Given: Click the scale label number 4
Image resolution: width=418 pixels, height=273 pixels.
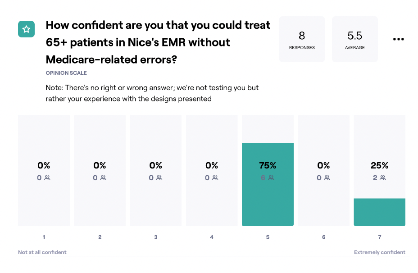Looking at the screenshot, I should pos(212,237).
